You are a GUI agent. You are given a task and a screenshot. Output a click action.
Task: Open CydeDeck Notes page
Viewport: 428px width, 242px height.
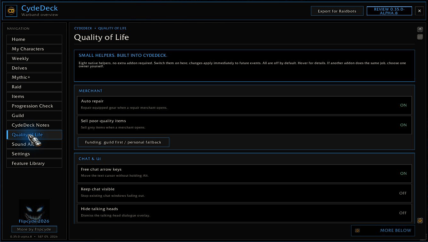pos(34,125)
